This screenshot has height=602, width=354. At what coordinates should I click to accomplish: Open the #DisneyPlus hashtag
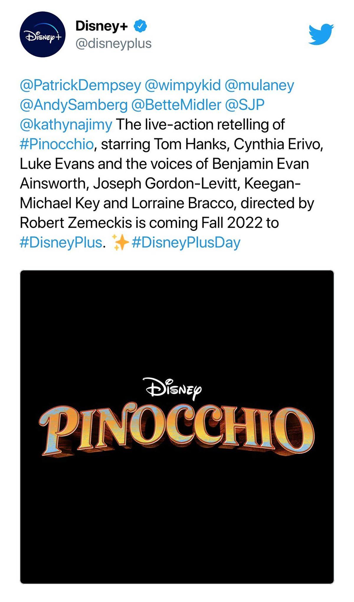61,243
